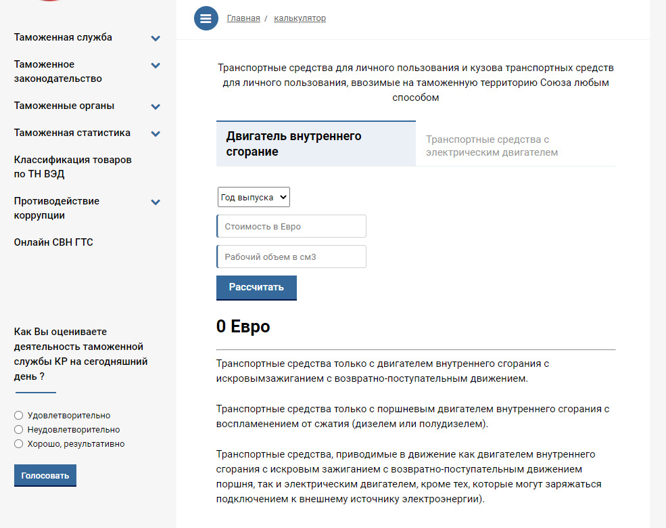Open the Онлайн СВН ГТС menu item
The width and height of the screenshot is (666, 528).
(x=53, y=242)
